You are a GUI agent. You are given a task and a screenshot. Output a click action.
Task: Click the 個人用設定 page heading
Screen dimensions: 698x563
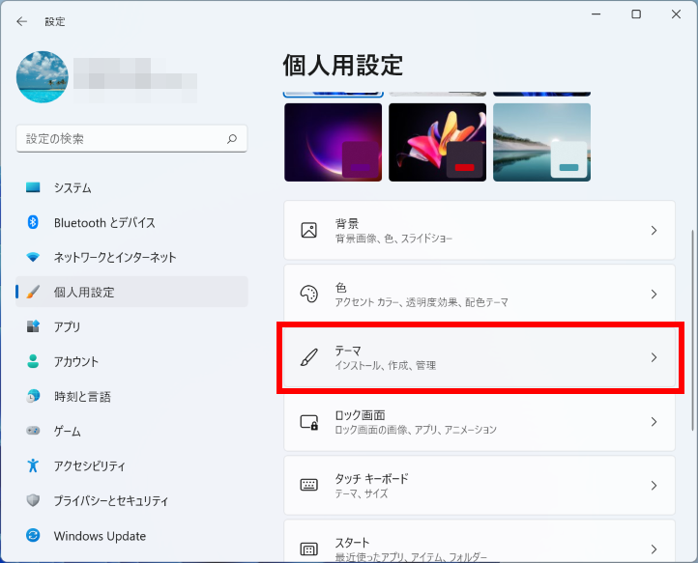[x=343, y=66]
